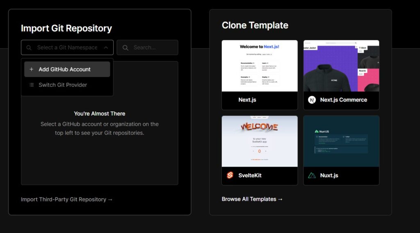The height and width of the screenshot is (233, 420).
Task: Open Import Third-Party Git Repository link
Action: click(67, 199)
